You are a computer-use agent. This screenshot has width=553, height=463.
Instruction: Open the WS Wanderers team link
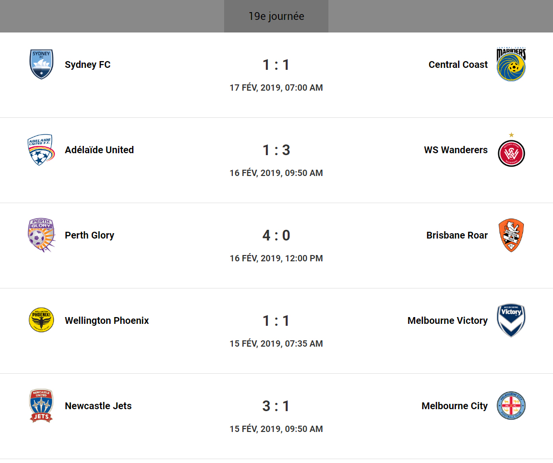click(x=455, y=150)
